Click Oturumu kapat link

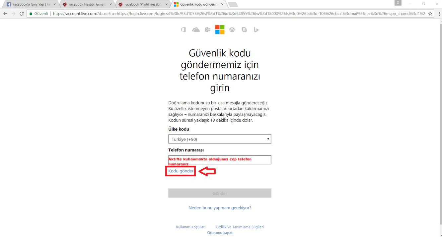tap(220, 233)
